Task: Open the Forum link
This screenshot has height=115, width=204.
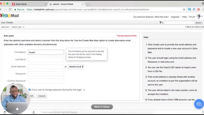Action: [192, 17]
